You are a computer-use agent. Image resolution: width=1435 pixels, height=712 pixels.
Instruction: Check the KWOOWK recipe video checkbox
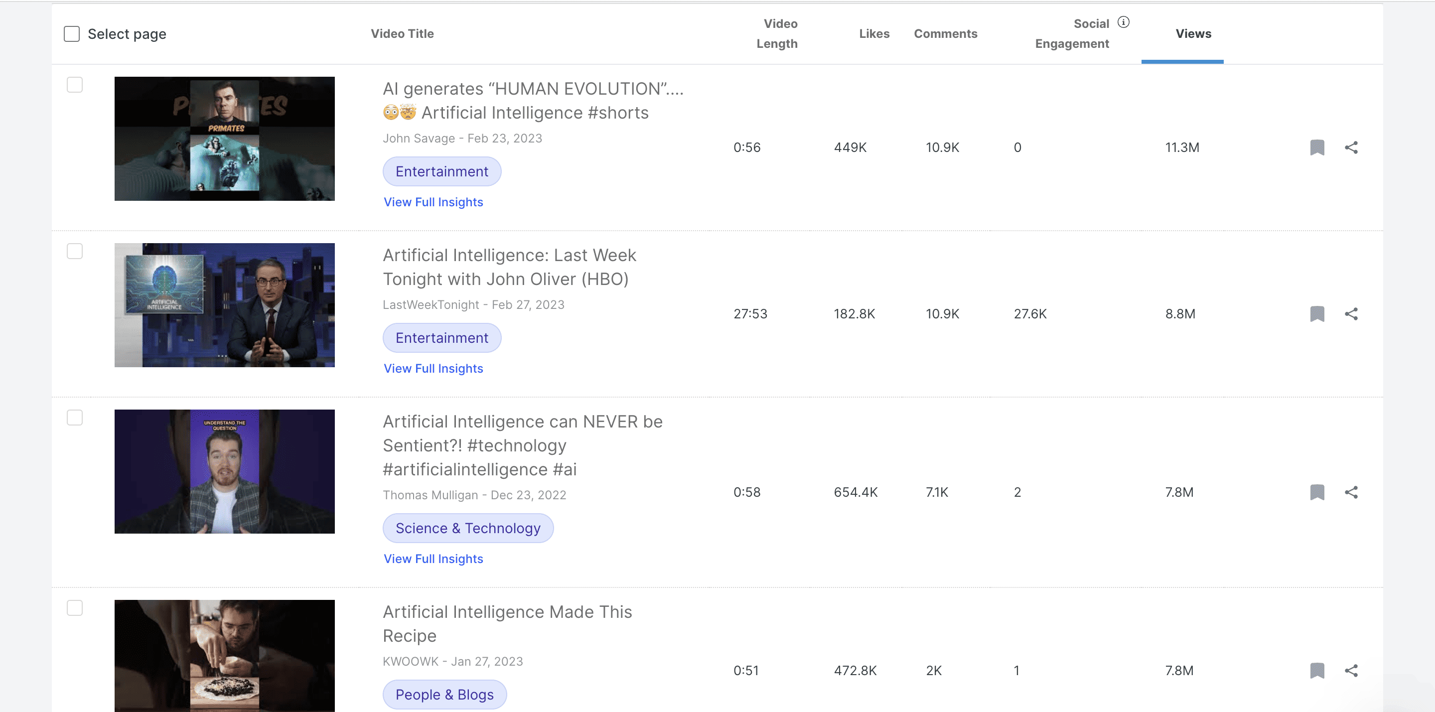[x=74, y=608]
